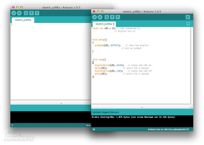Click highlighted opening brace of loop()

point(93,63)
